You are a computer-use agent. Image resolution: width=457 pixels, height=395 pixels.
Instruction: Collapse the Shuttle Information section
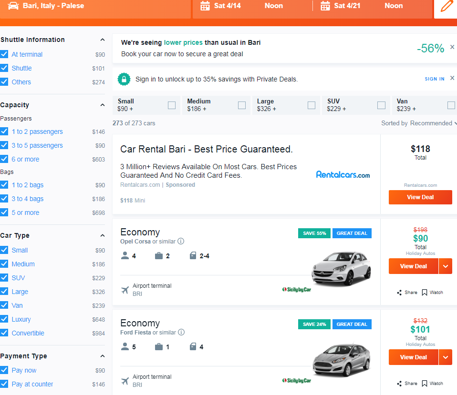click(x=103, y=40)
